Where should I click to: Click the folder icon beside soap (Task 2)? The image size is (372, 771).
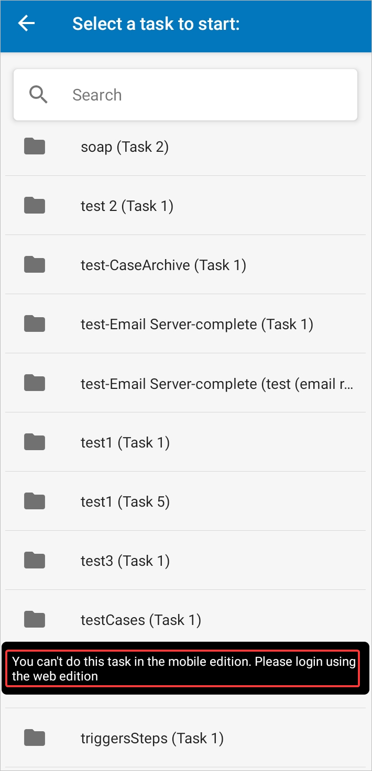pos(35,147)
